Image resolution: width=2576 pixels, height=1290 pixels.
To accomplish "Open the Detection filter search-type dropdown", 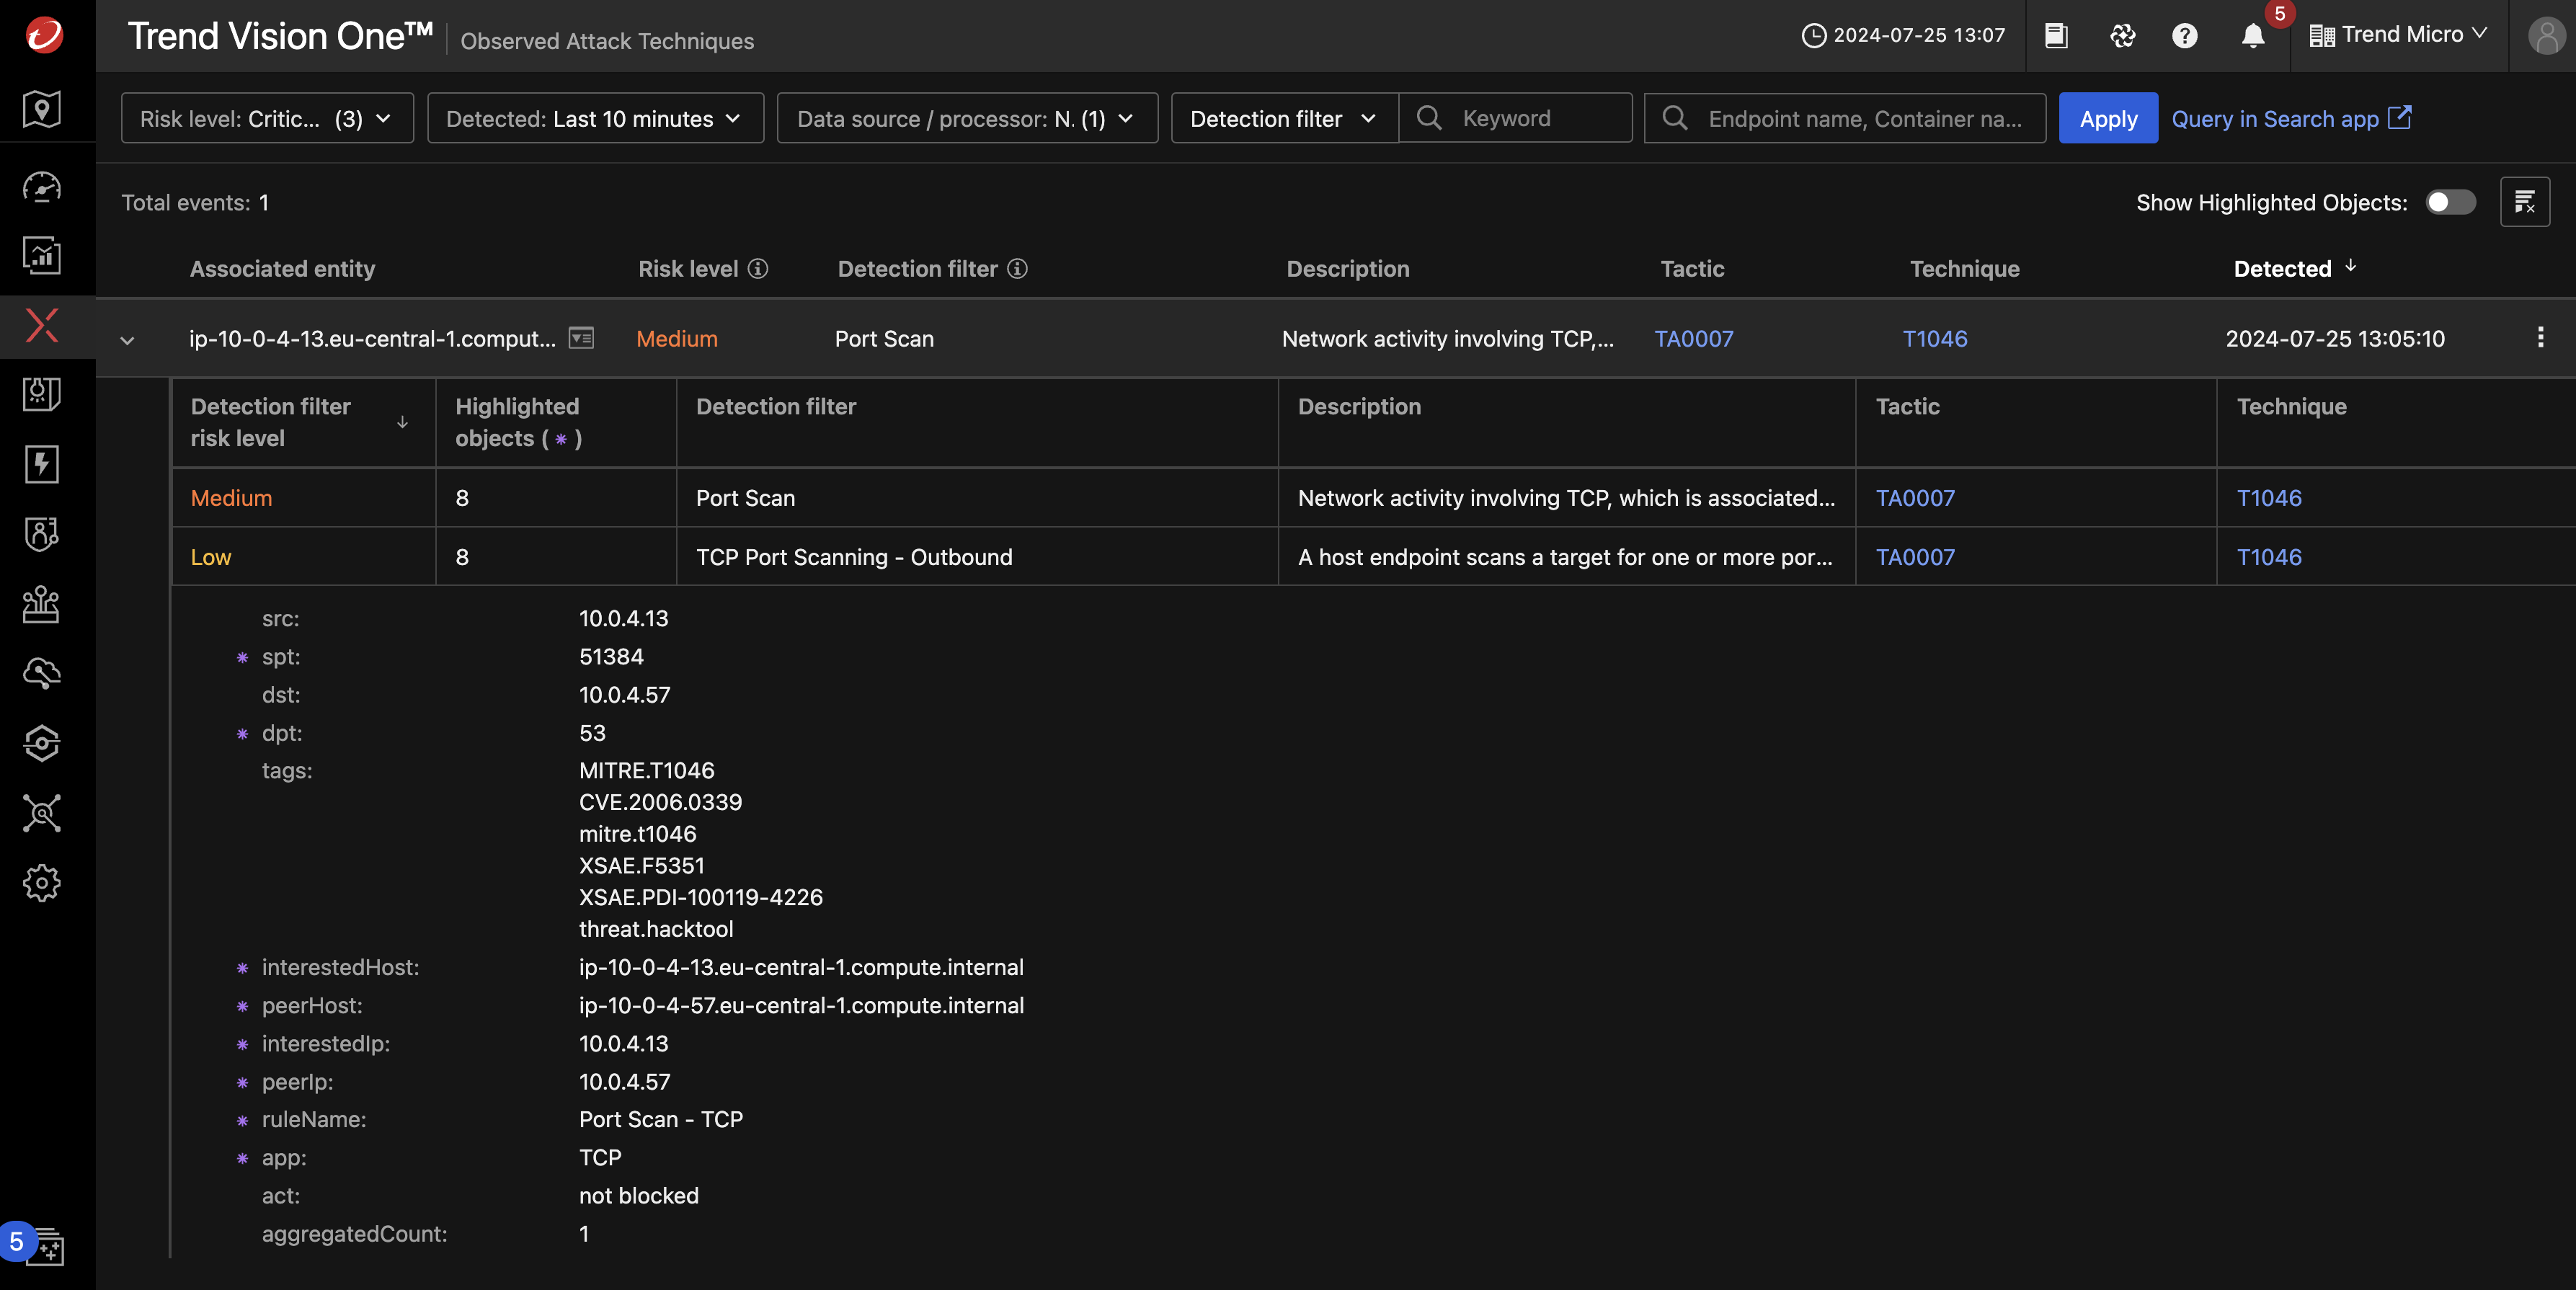I will coord(1284,118).
